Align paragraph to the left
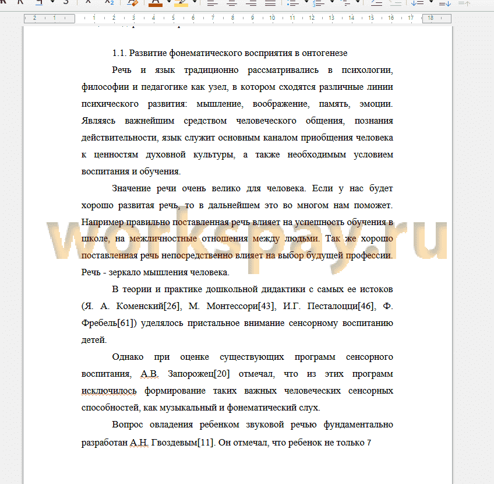Viewport: 494px width, 484px height. [213, 3]
